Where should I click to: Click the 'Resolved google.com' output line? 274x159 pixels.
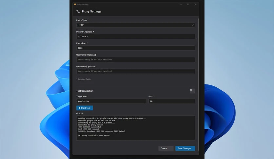point(96,121)
